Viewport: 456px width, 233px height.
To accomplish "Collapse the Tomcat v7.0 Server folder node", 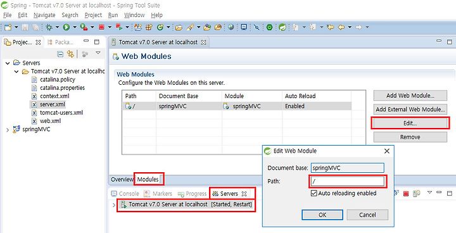I will coord(16,72).
